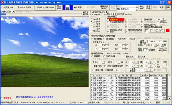Enable 自定义非等分分切 checkbox

coord(105,66)
